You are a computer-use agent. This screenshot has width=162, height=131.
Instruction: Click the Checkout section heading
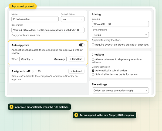98,54
